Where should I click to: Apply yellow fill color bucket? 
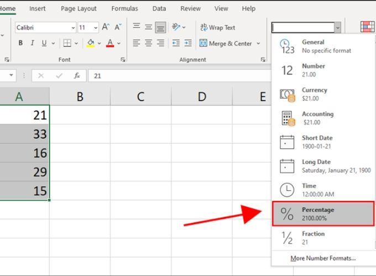[90, 43]
